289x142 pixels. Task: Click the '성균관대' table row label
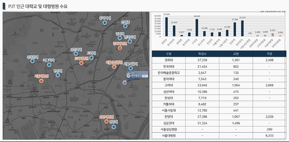pyautogui.click(x=169, y=123)
